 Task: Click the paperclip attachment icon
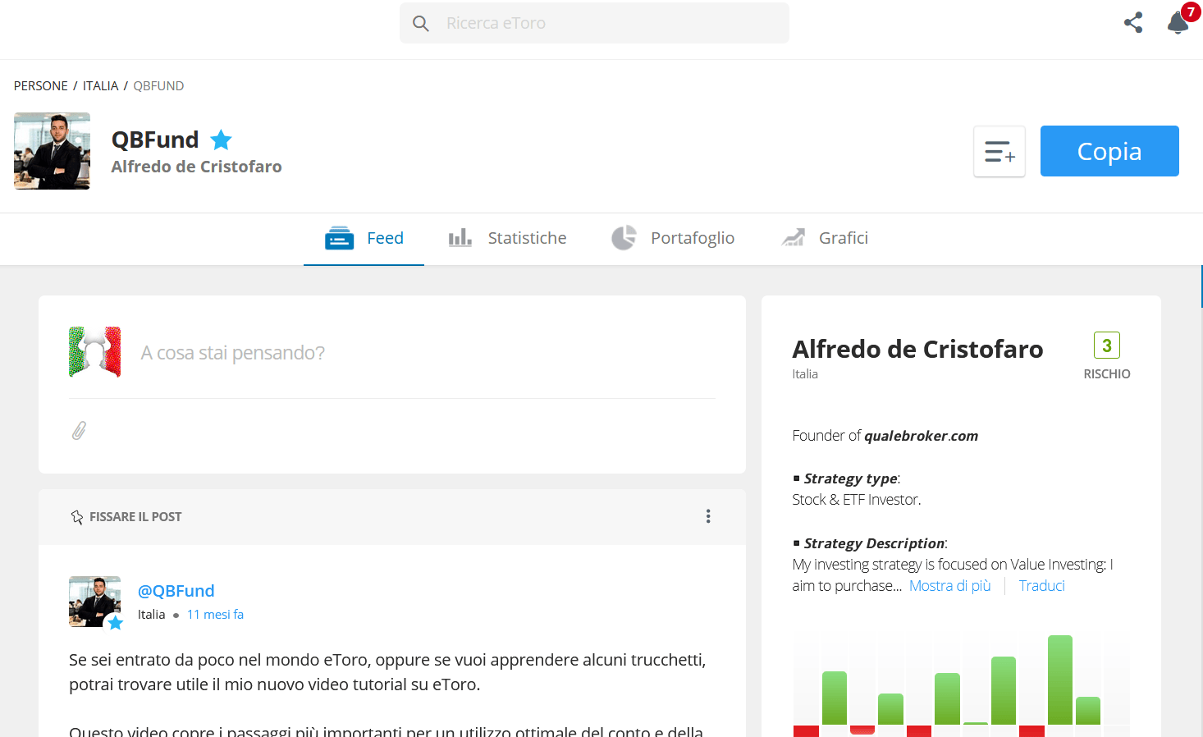click(79, 430)
